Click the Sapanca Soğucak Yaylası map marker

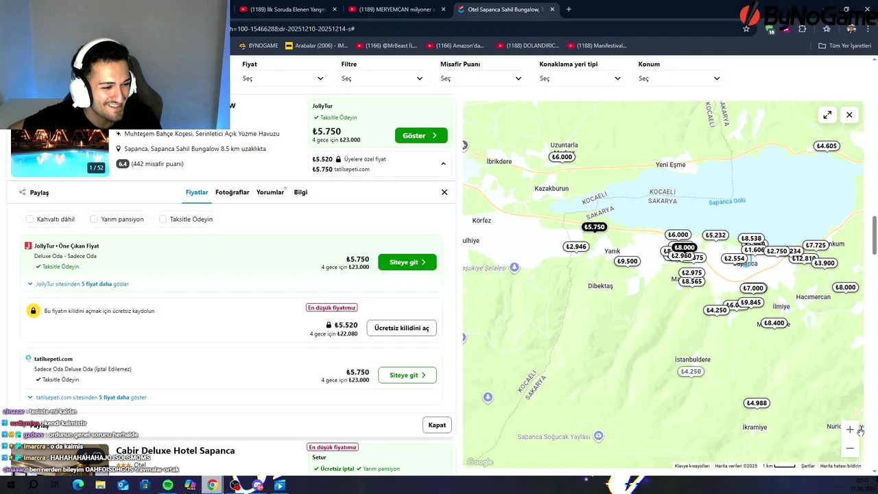(599, 436)
